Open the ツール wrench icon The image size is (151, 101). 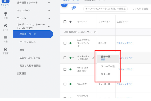point(6,26)
